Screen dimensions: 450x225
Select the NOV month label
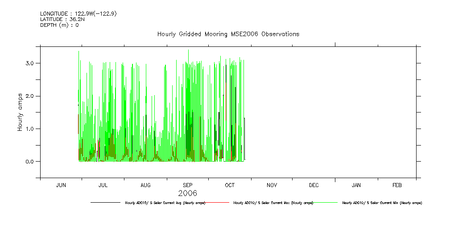click(272, 185)
